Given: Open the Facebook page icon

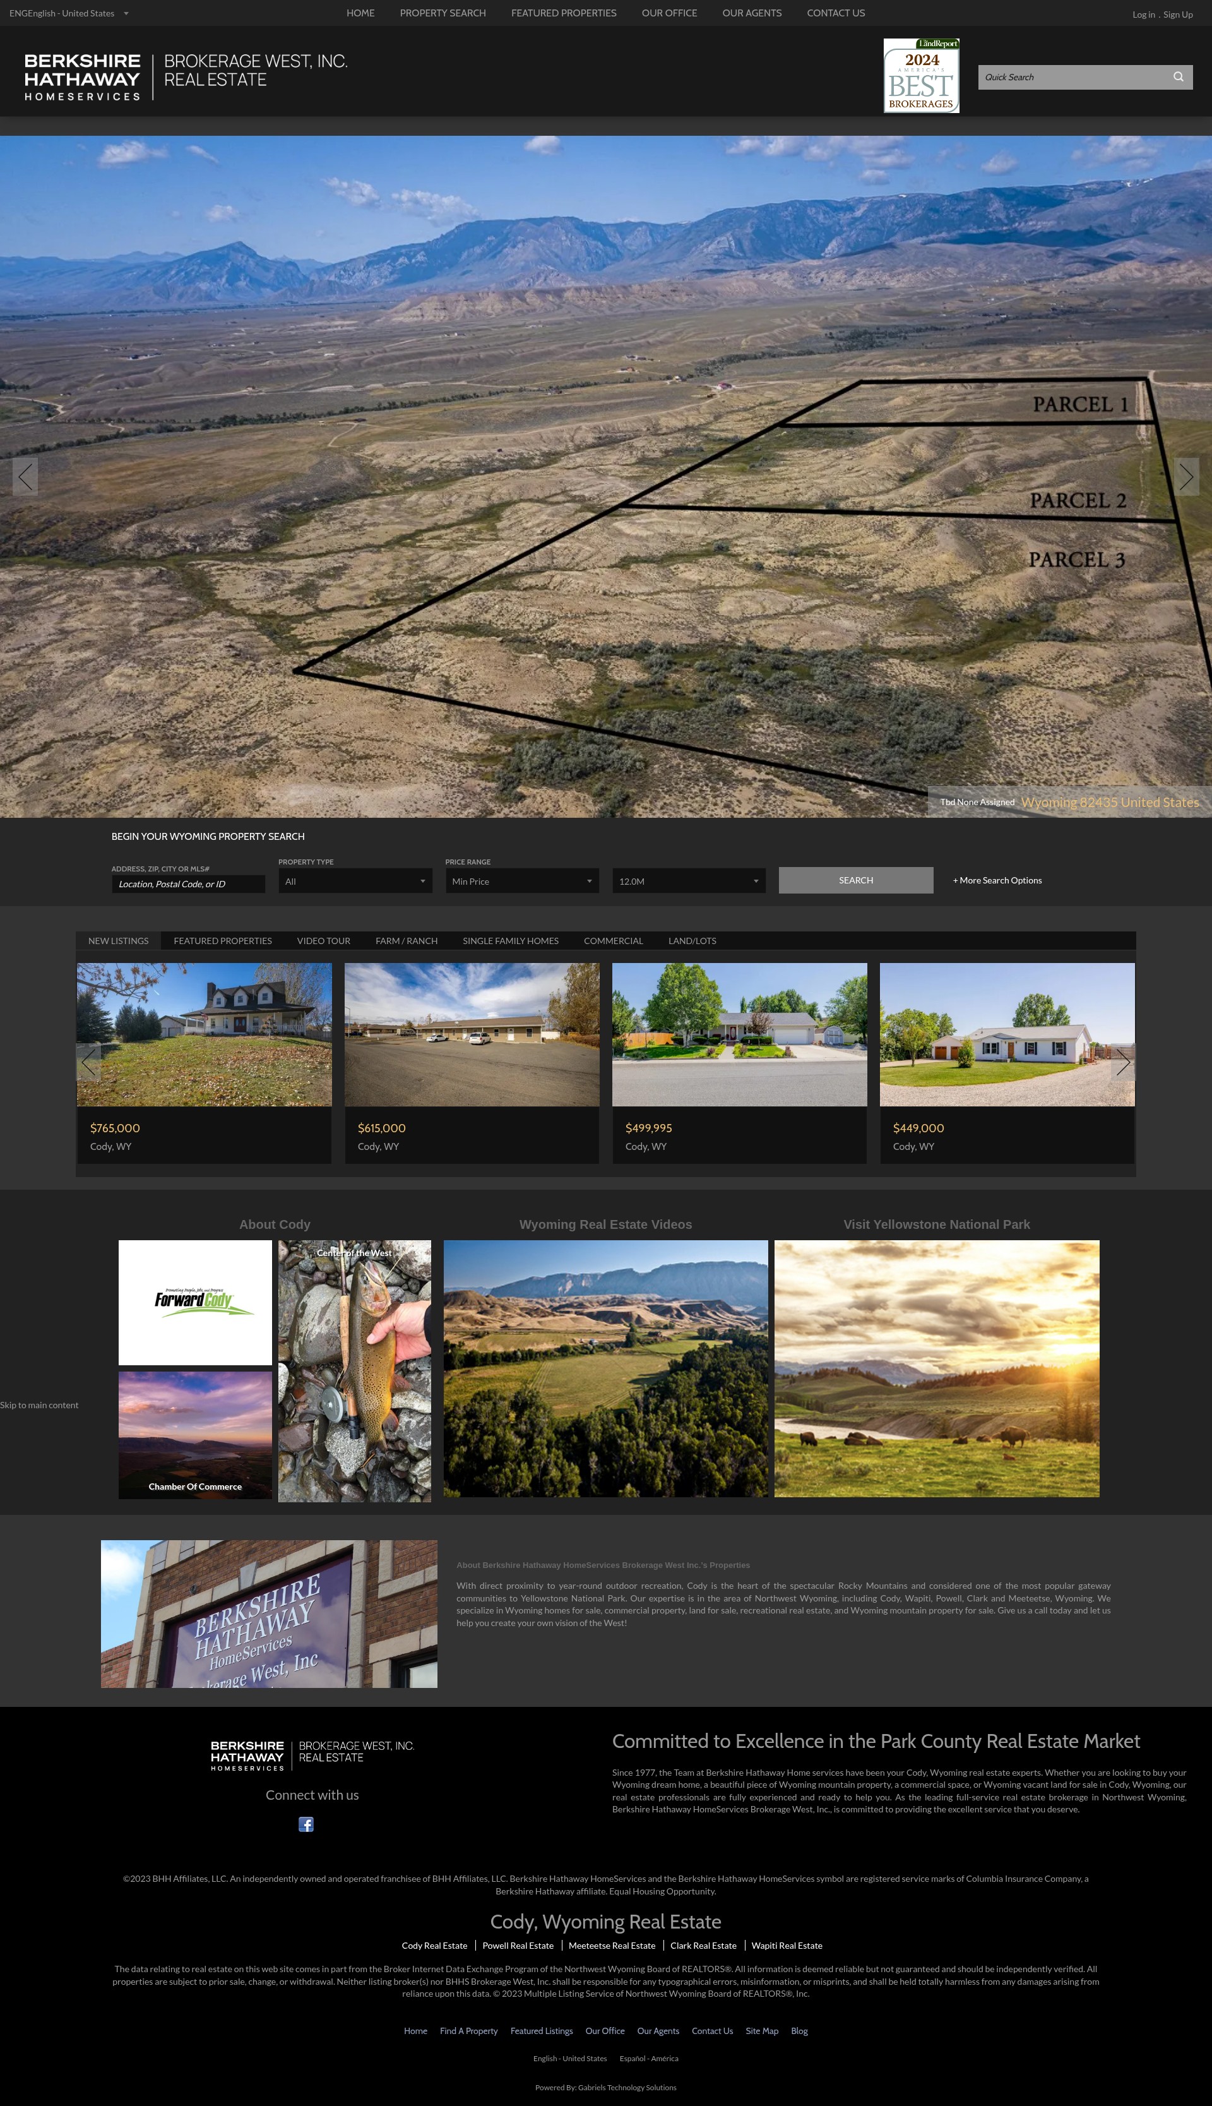Looking at the screenshot, I should pos(306,1824).
